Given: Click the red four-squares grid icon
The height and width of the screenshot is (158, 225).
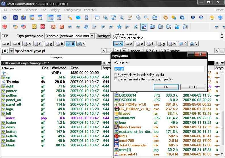Looking at the screenshot, I should 43,27.
